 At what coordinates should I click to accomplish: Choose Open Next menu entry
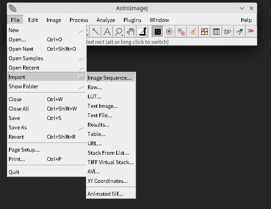point(47,49)
